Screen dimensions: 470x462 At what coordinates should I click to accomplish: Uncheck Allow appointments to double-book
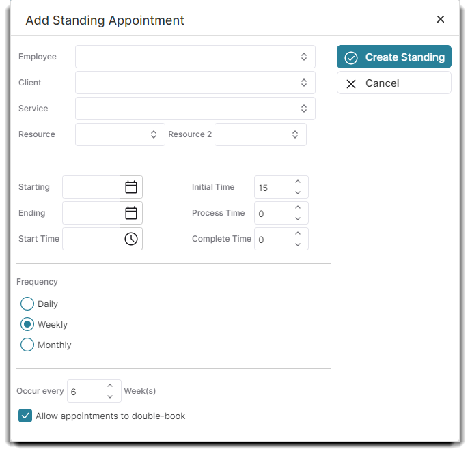coord(25,416)
